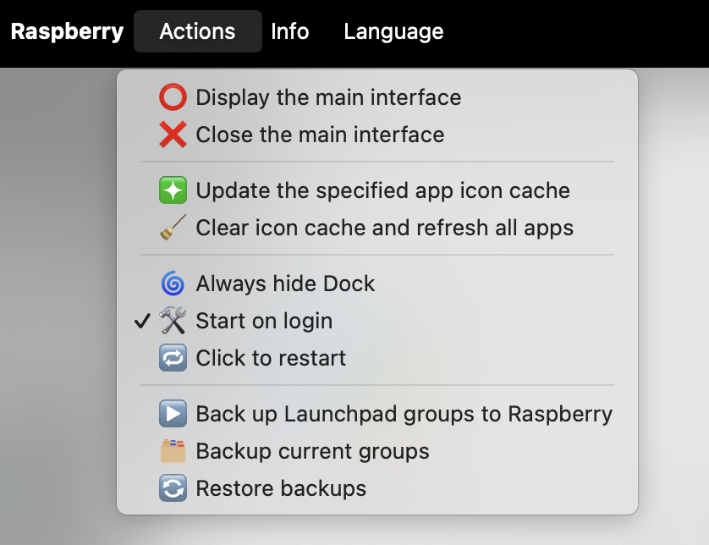This screenshot has height=545, width=709.
Task: Choose Display the main interface
Action: tap(328, 97)
